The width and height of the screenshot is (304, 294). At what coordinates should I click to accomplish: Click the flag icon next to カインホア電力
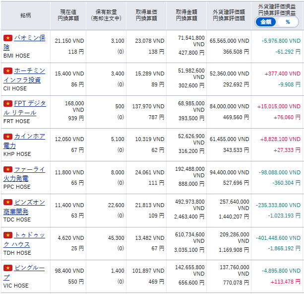pyautogui.click(x=7, y=137)
